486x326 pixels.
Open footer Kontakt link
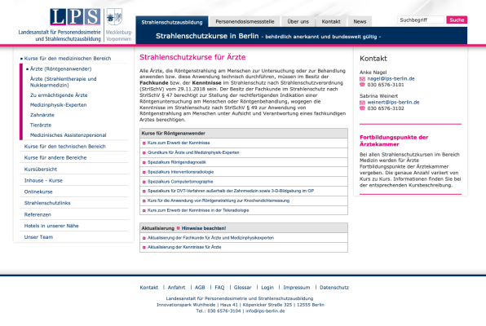(x=148, y=288)
